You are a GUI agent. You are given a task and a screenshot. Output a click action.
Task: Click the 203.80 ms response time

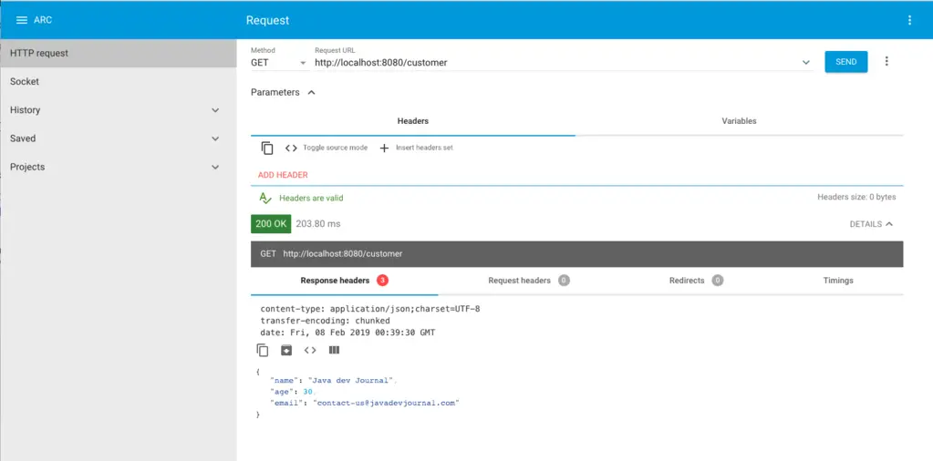pos(317,224)
